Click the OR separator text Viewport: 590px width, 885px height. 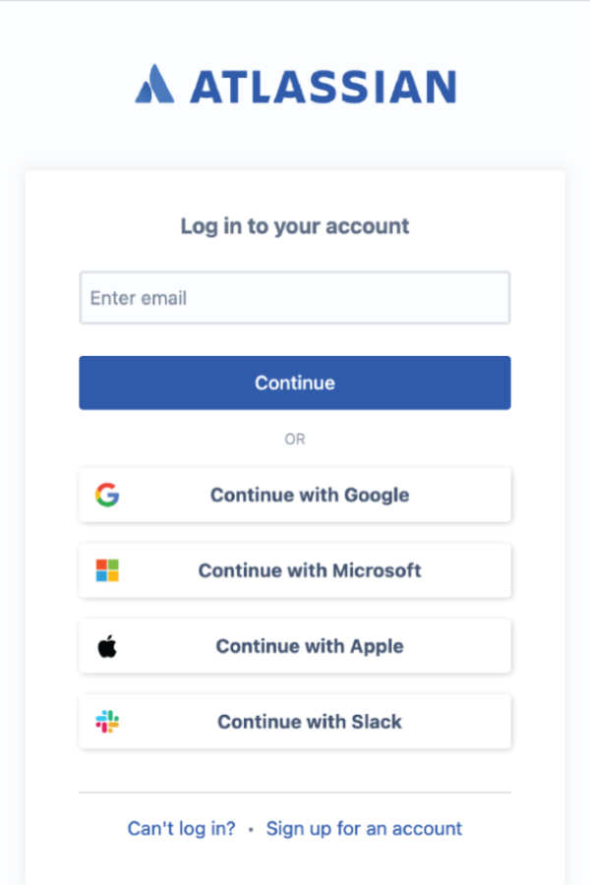[x=295, y=440]
